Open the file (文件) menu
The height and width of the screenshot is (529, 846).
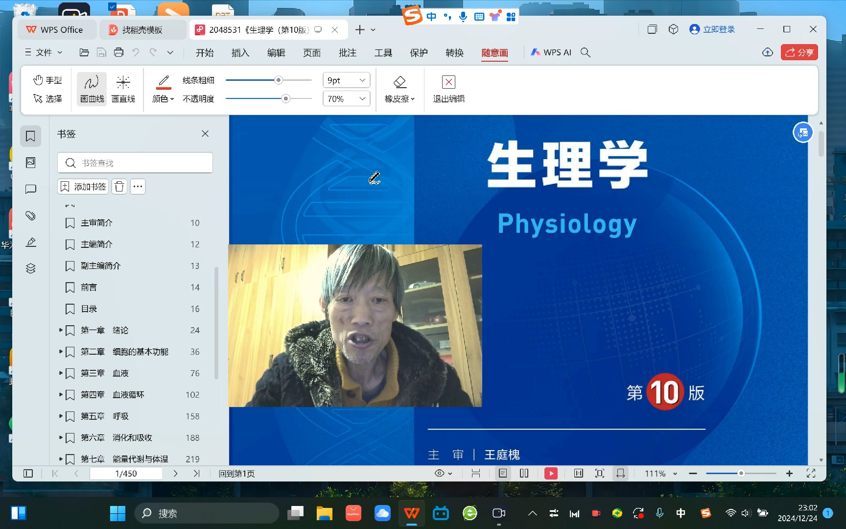44,52
